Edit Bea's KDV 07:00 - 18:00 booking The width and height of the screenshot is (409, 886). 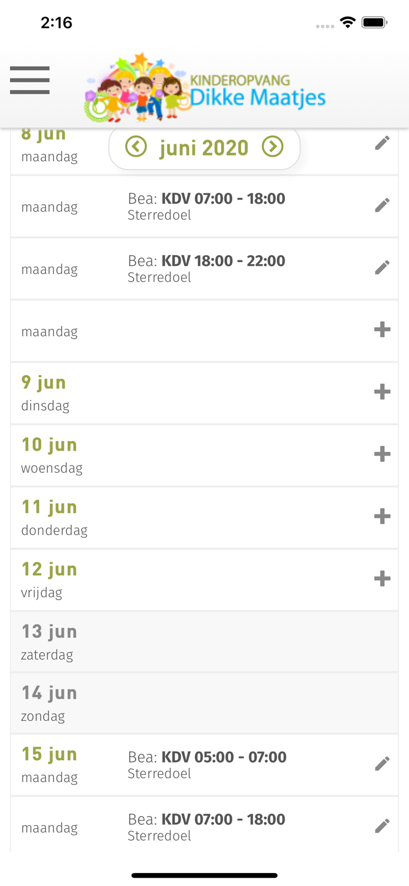click(383, 206)
